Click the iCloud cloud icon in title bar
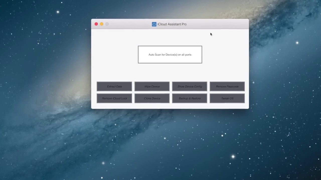Viewport: 321px width, 180px height. tap(154, 24)
